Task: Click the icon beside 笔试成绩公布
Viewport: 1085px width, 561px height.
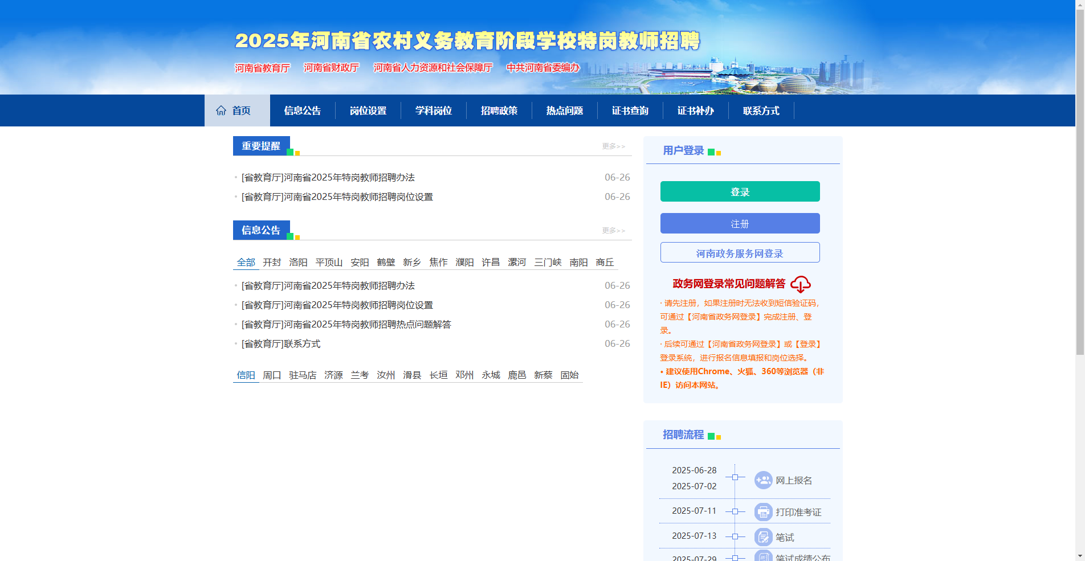Action: pos(762,557)
